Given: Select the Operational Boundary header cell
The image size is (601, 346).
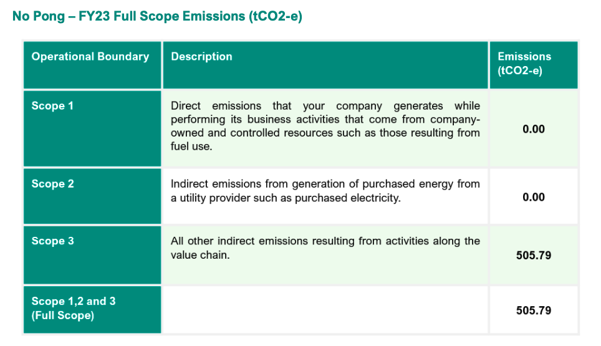Looking at the screenshot, I should (92, 65).
